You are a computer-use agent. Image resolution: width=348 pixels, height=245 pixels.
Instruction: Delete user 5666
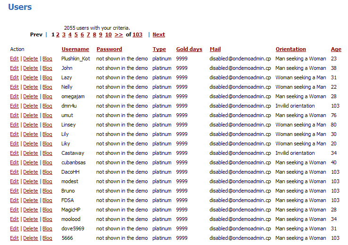point(30,238)
